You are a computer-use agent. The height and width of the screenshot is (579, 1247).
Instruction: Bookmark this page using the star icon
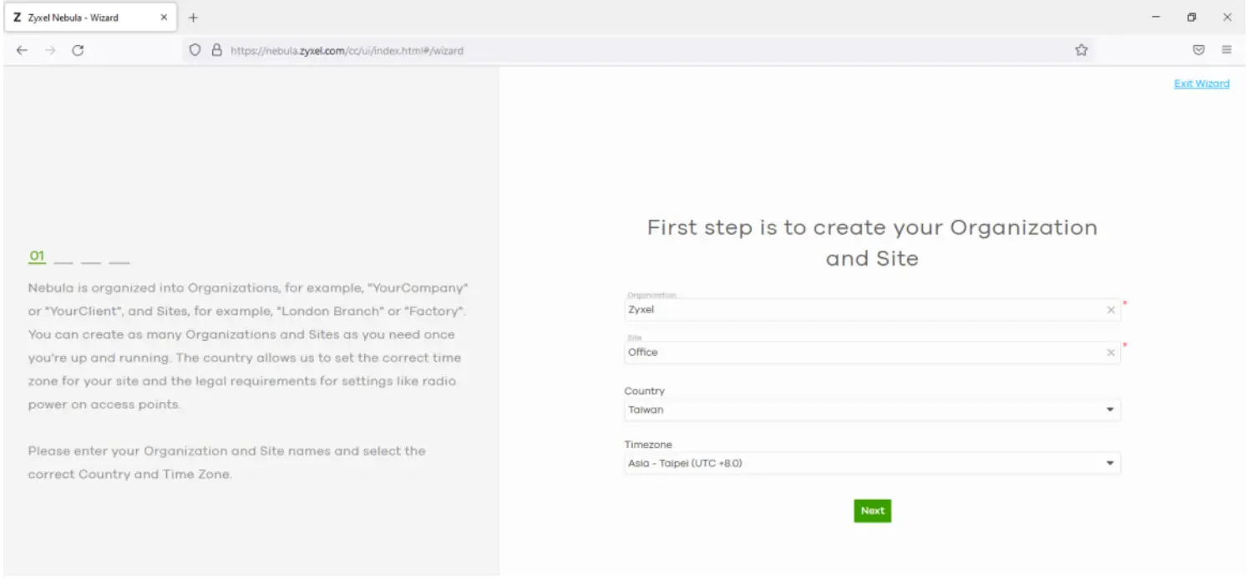click(1082, 49)
